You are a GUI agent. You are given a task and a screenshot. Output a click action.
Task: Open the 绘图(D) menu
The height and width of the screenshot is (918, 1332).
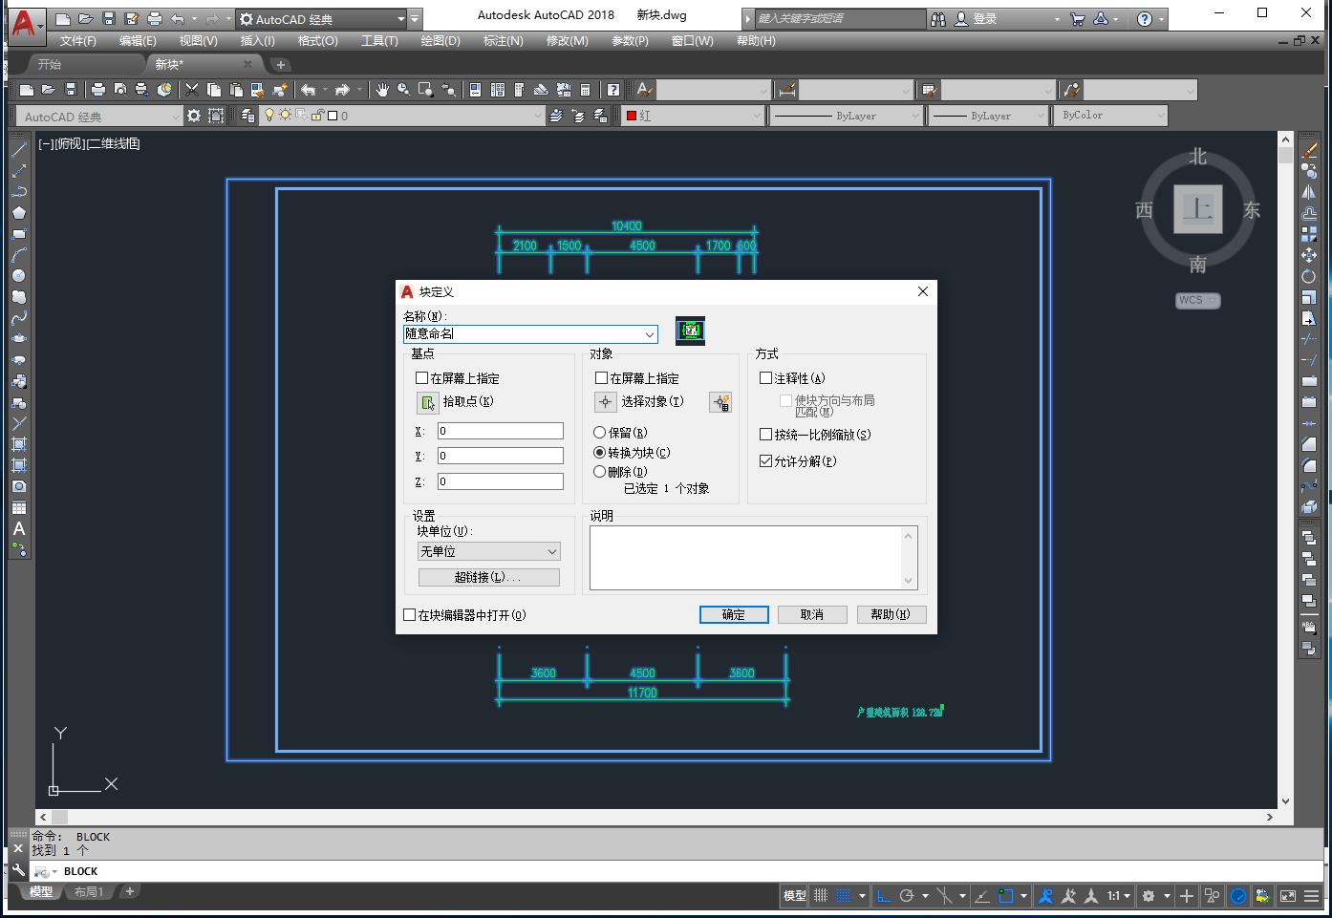(440, 41)
